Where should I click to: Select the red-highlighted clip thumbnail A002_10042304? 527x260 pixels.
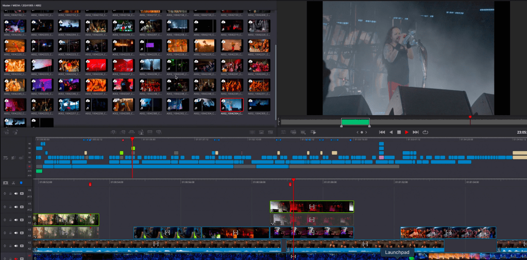pos(231,105)
